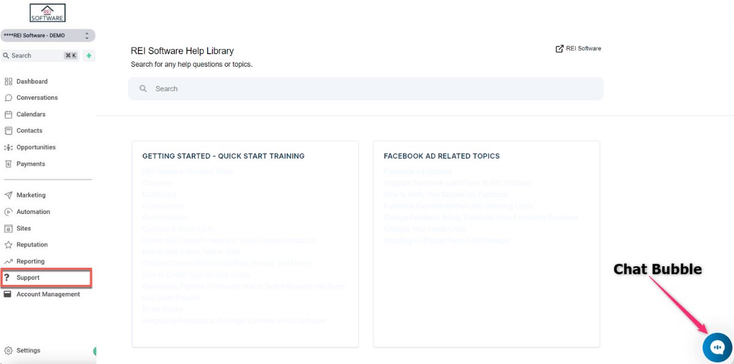
Task: Select the Opportunities sidebar icon
Action: 9,148
